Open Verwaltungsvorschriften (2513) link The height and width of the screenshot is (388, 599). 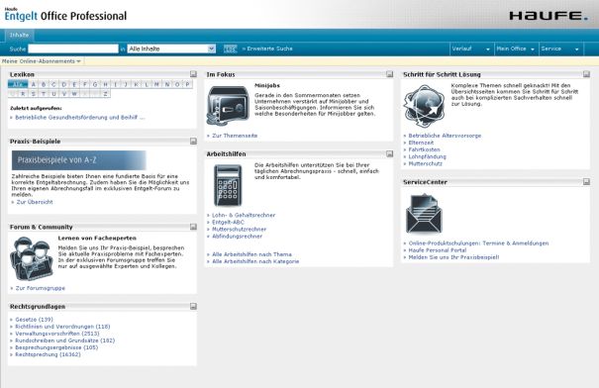click(x=57, y=334)
